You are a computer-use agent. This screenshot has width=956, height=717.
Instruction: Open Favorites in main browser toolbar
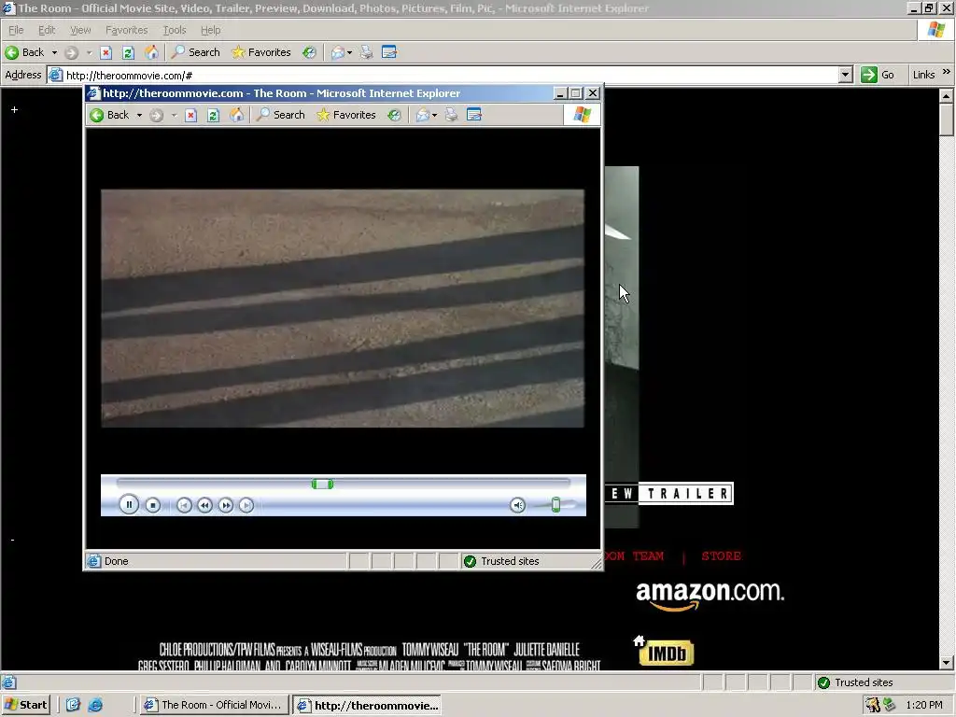coord(261,52)
